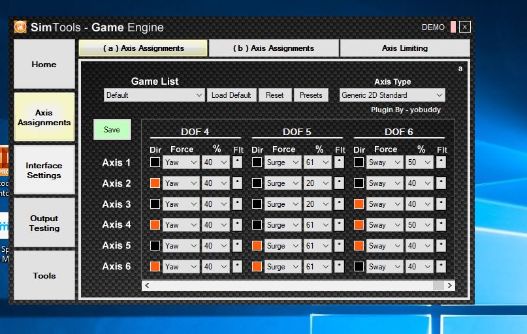Toggle Axis 6 DOF 6 direction box
This screenshot has height=334, width=527.
point(359,267)
